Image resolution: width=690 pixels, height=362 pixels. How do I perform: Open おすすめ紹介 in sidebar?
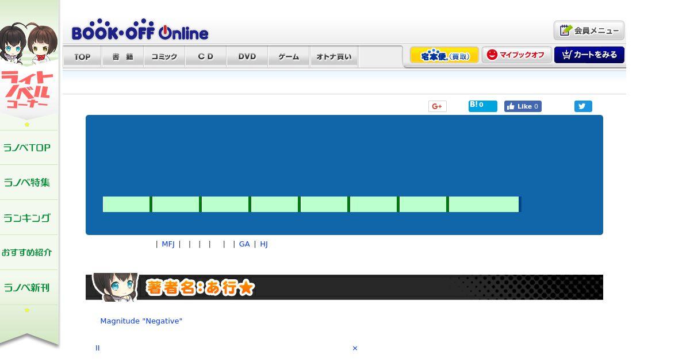click(27, 253)
